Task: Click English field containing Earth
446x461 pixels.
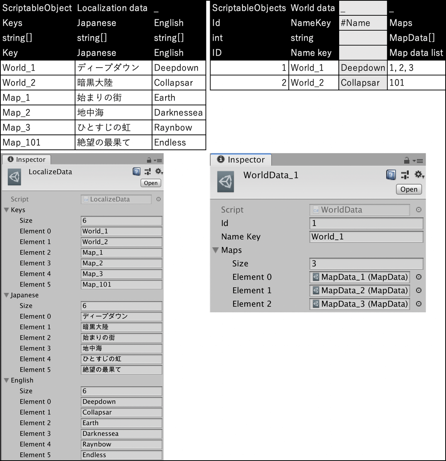Action: click(x=121, y=423)
